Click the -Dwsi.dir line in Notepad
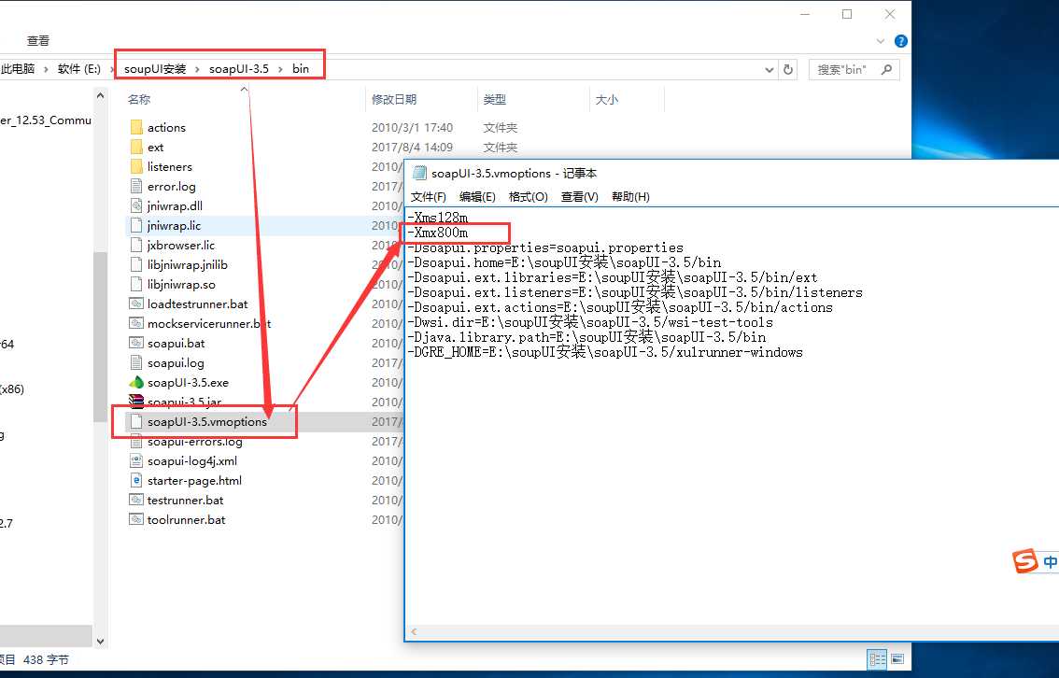 point(590,322)
